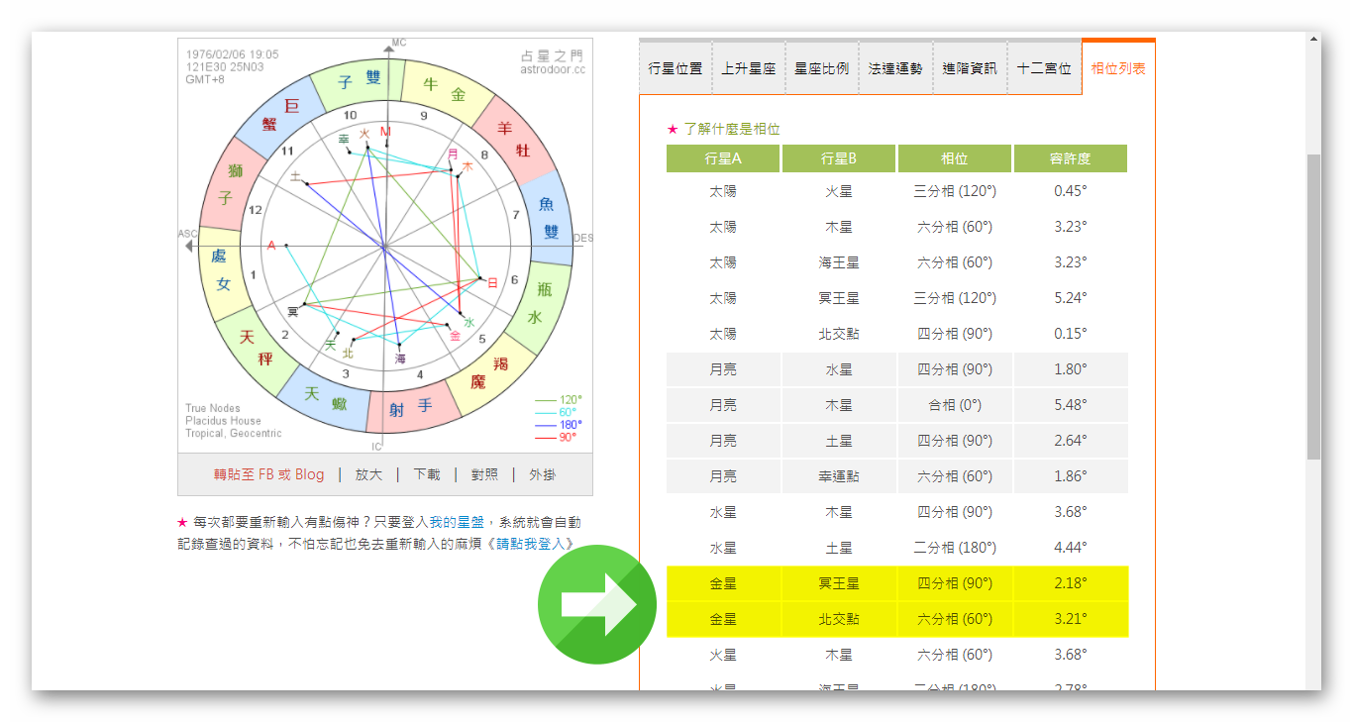Select the 2.64° orb value
The height and width of the screenshot is (722, 1353).
[1071, 441]
